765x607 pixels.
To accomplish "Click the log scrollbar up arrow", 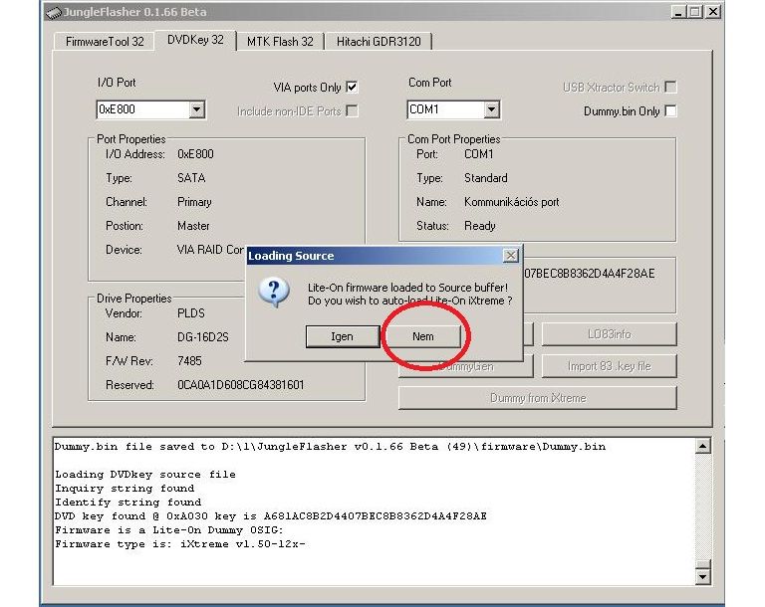I will click(x=703, y=447).
